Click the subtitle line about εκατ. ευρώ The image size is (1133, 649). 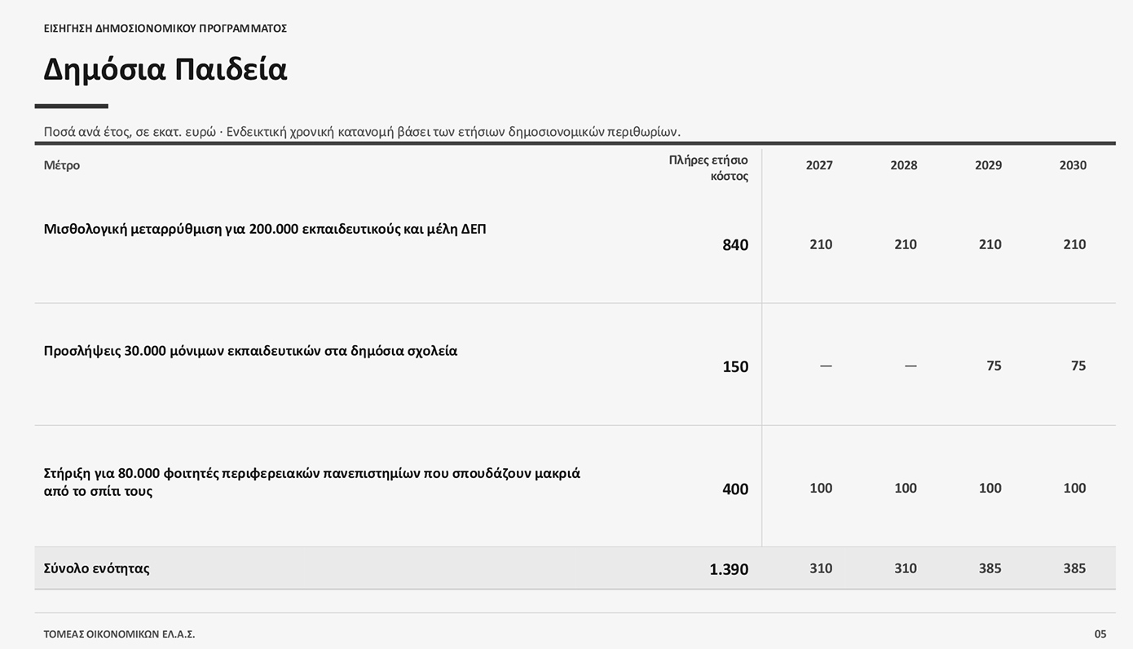coord(362,132)
